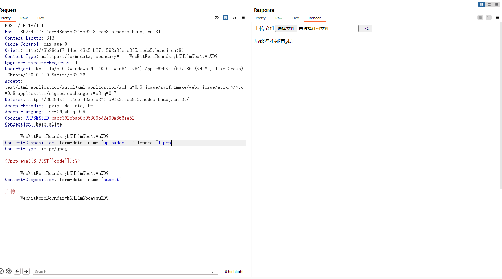Open the settings gear beside the search bar
This screenshot has width=502, height=279.
(8, 271)
